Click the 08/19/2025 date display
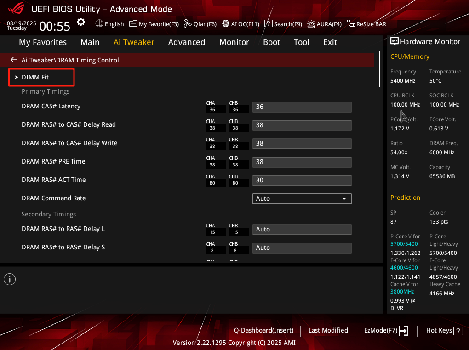Viewport: 469px width, 350px height. [x=21, y=23]
